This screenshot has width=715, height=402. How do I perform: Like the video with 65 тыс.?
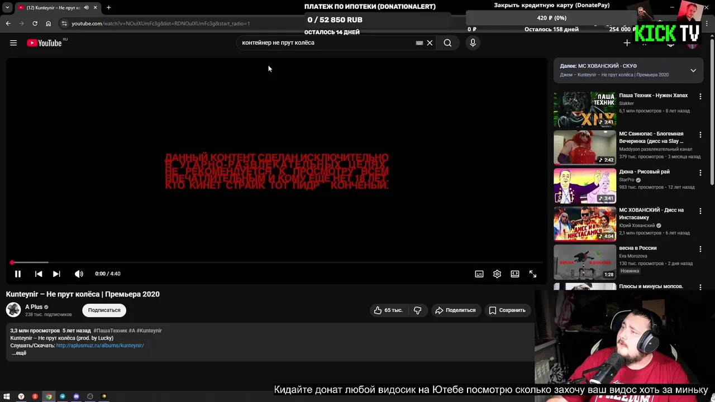coord(389,310)
